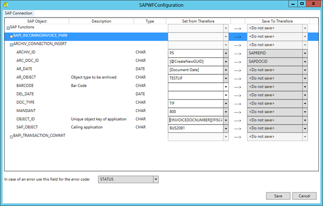Open Set from Therefore dropdown for MANDANT
Viewport: 323px width, 206px height.
[x=226, y=112]
